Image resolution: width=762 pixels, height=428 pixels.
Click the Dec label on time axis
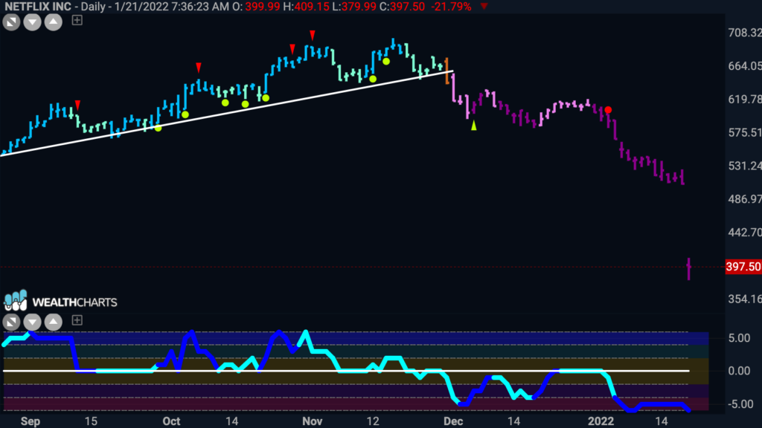tap(453, 421)
